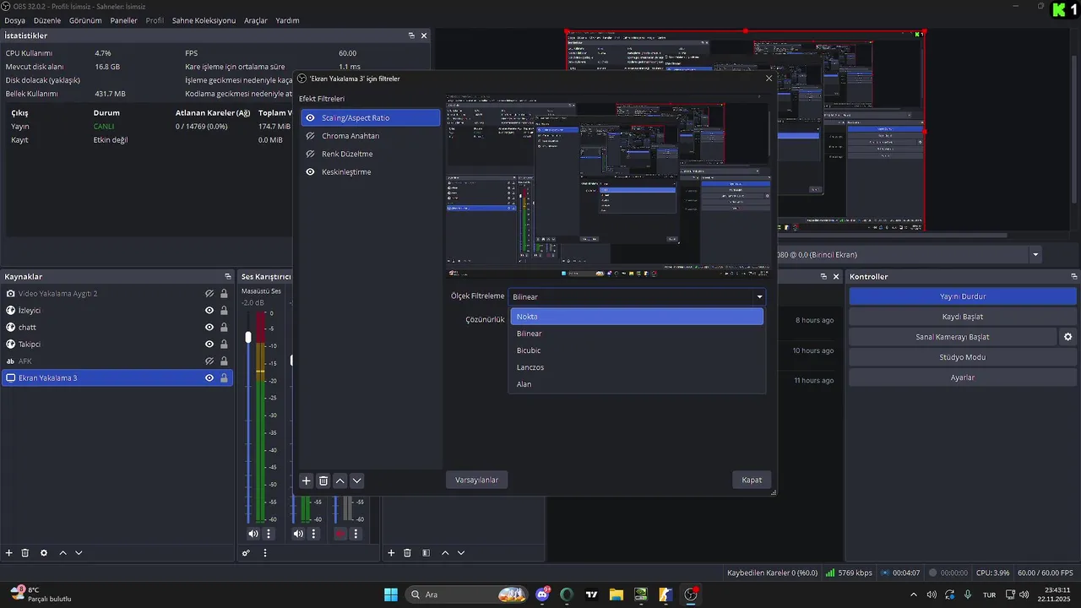Open Masaüstü Ses three-dot options menu
Screen dimensions: 1081x608
[269, 534]
